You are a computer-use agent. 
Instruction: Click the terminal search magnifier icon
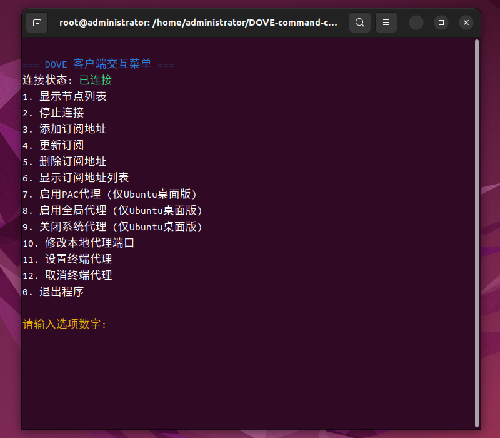click(x=359, y=23)
